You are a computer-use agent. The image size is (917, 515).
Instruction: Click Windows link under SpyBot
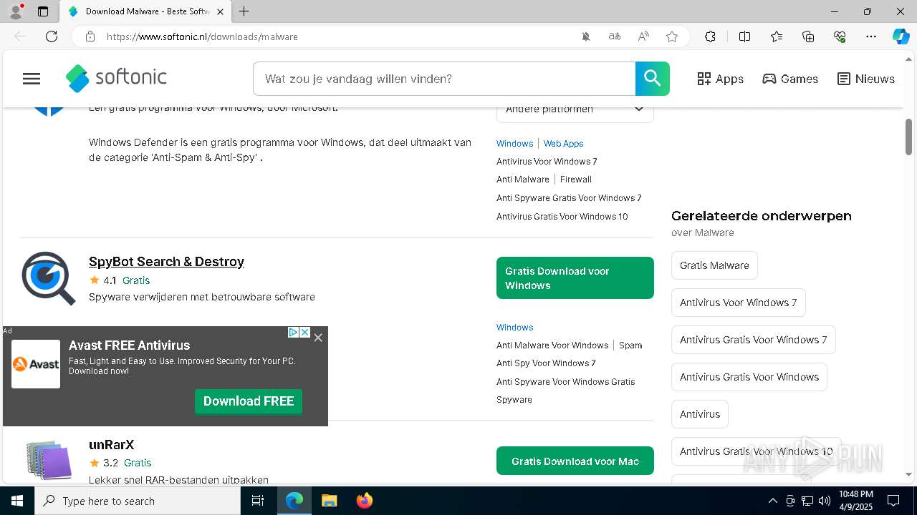(514, 327)
